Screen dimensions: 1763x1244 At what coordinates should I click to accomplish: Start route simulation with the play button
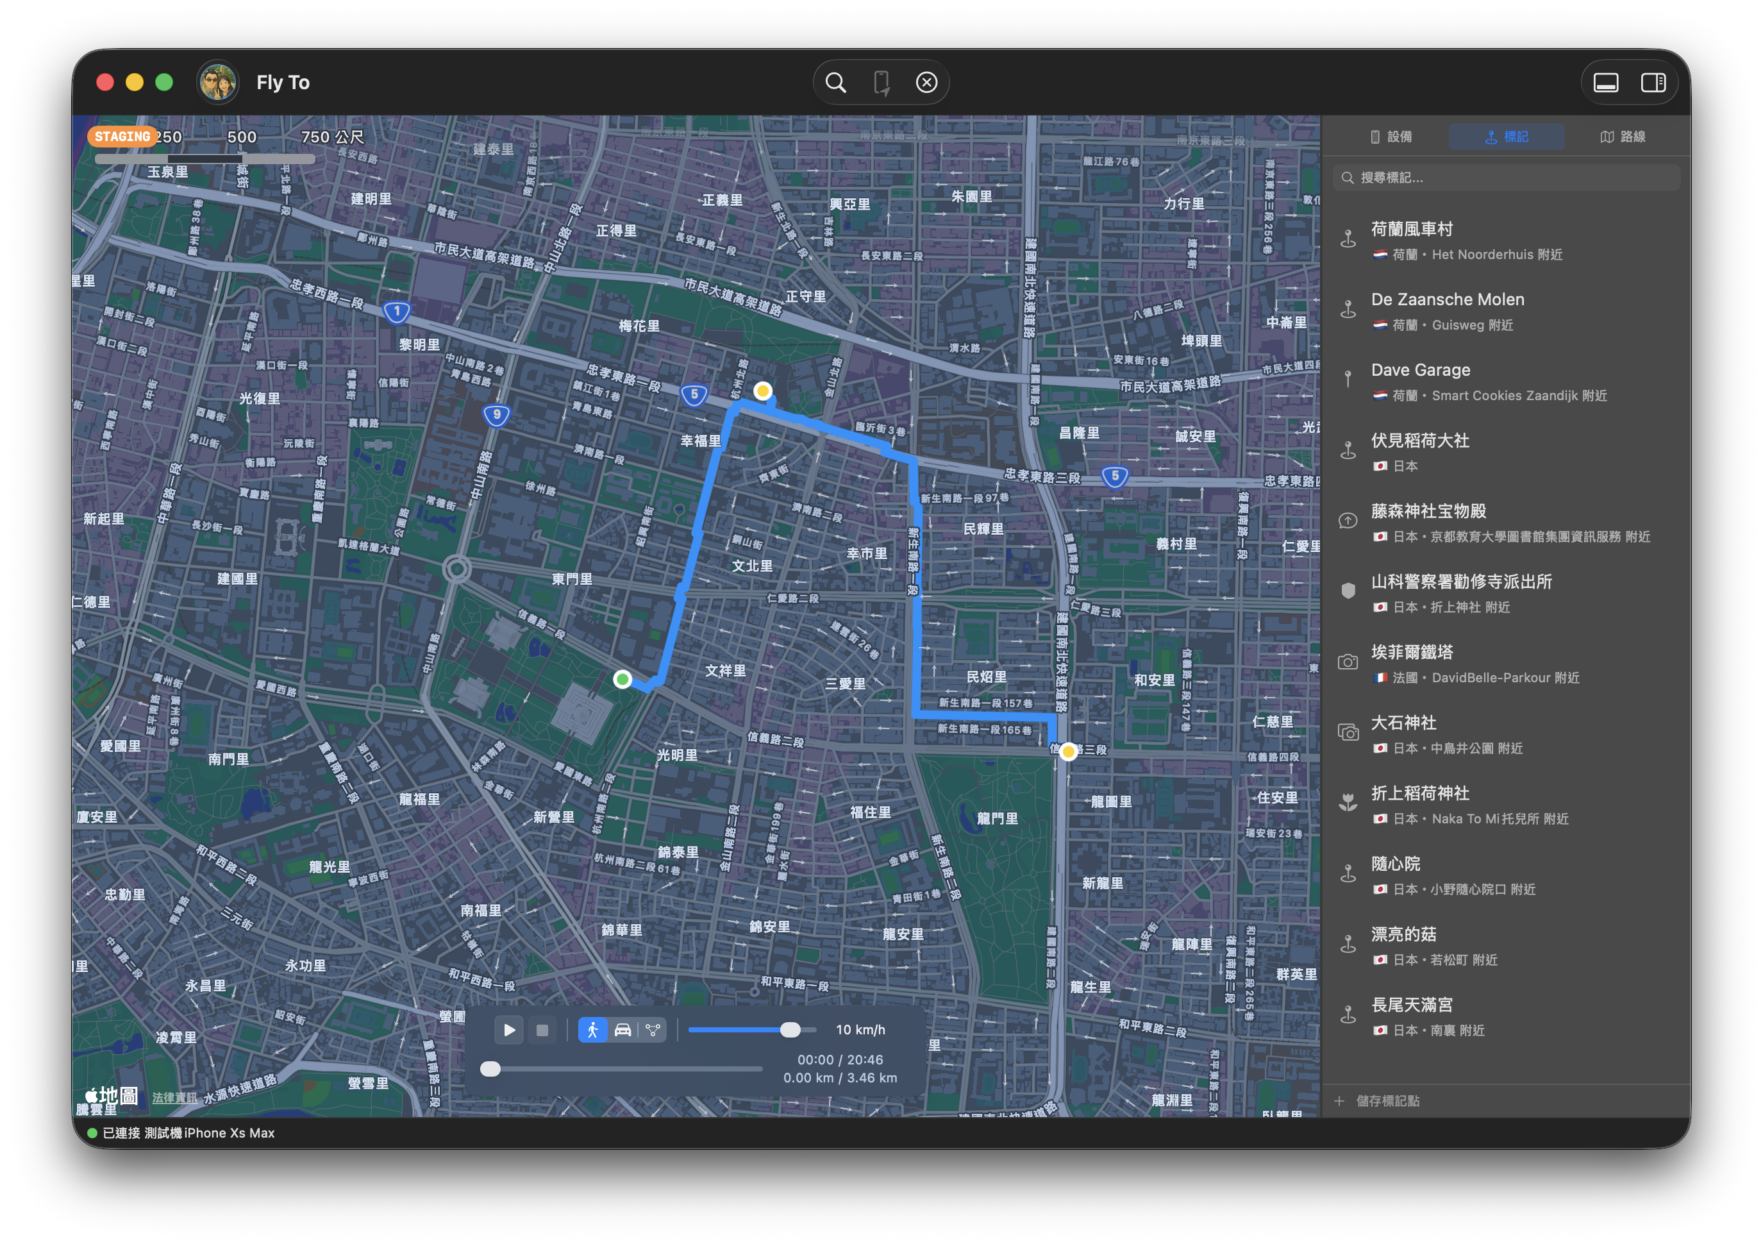pyautogui.click(x=509, y=1030)
